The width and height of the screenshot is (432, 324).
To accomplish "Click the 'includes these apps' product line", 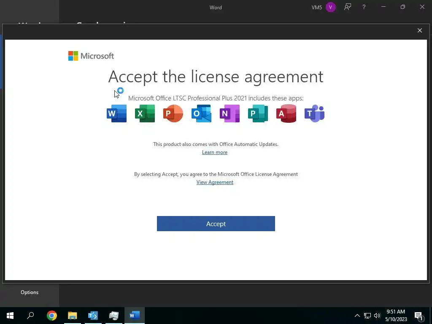I will pyautogui.click(x=216, y=98).
